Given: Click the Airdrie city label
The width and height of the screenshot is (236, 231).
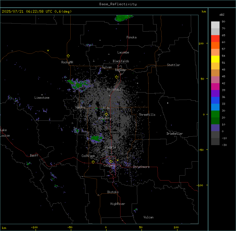Looking at the screenshot, I should click(x=110, y=147).
